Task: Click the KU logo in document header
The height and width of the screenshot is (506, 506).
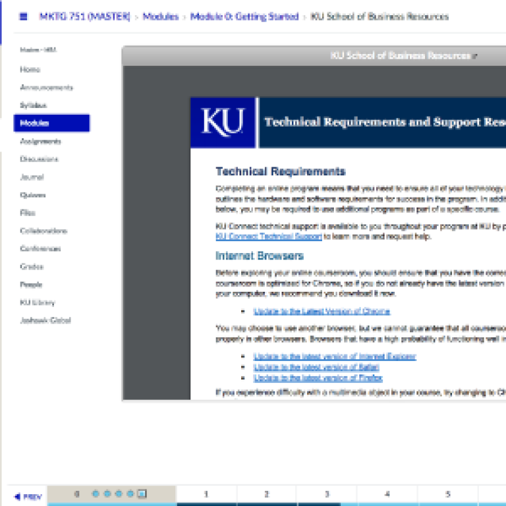Action: 223,123
